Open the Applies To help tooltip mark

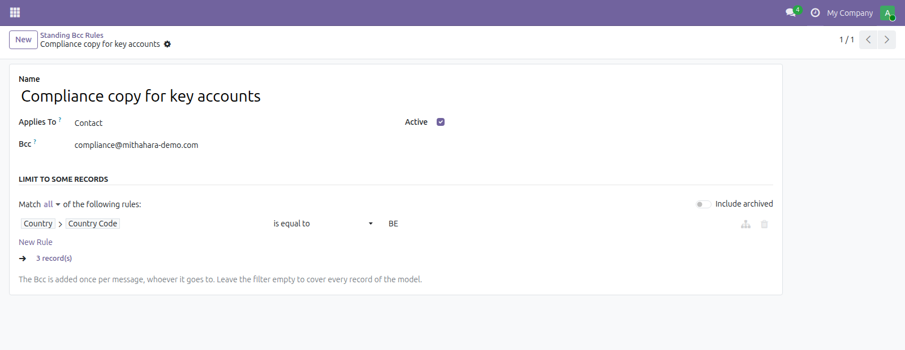pos(60,119)
